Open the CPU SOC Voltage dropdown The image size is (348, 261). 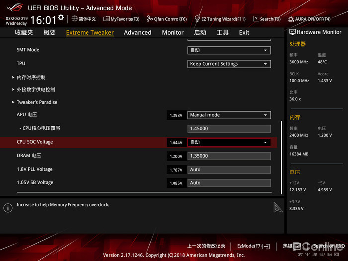pyautogui.click(x=229, y=142)
